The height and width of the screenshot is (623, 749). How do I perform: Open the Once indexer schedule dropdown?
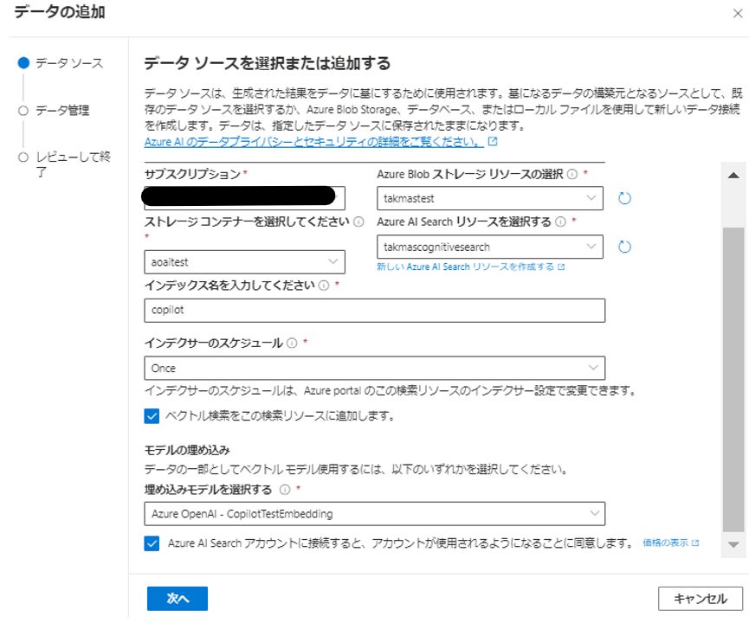(x=374, y=368)
